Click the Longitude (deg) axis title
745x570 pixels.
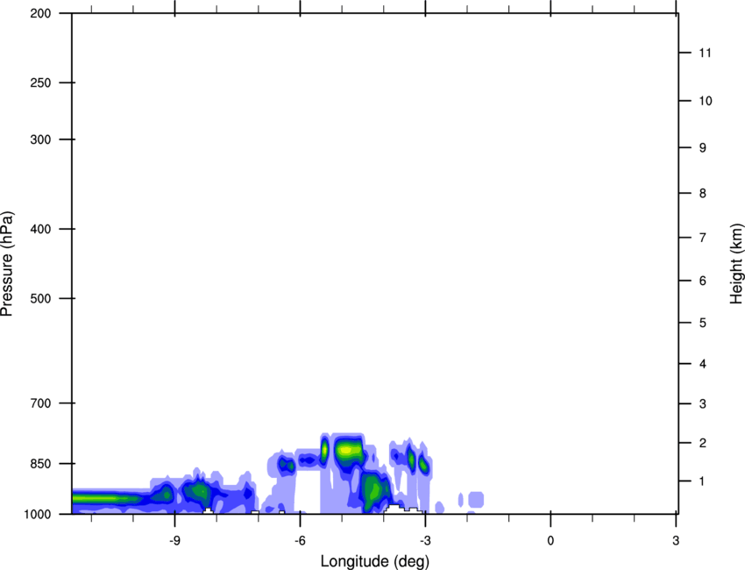point(374,560)
